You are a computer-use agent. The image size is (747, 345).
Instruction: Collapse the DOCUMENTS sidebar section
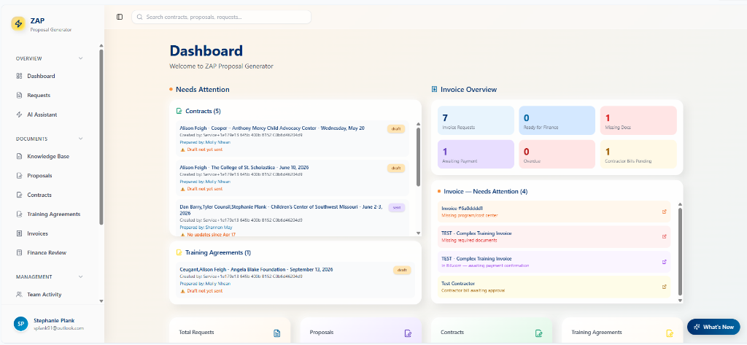80,139
